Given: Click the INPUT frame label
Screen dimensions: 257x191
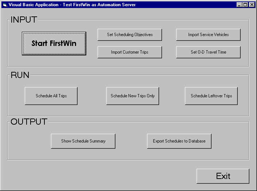Looking at the screenshot, I should coord(24,20).
